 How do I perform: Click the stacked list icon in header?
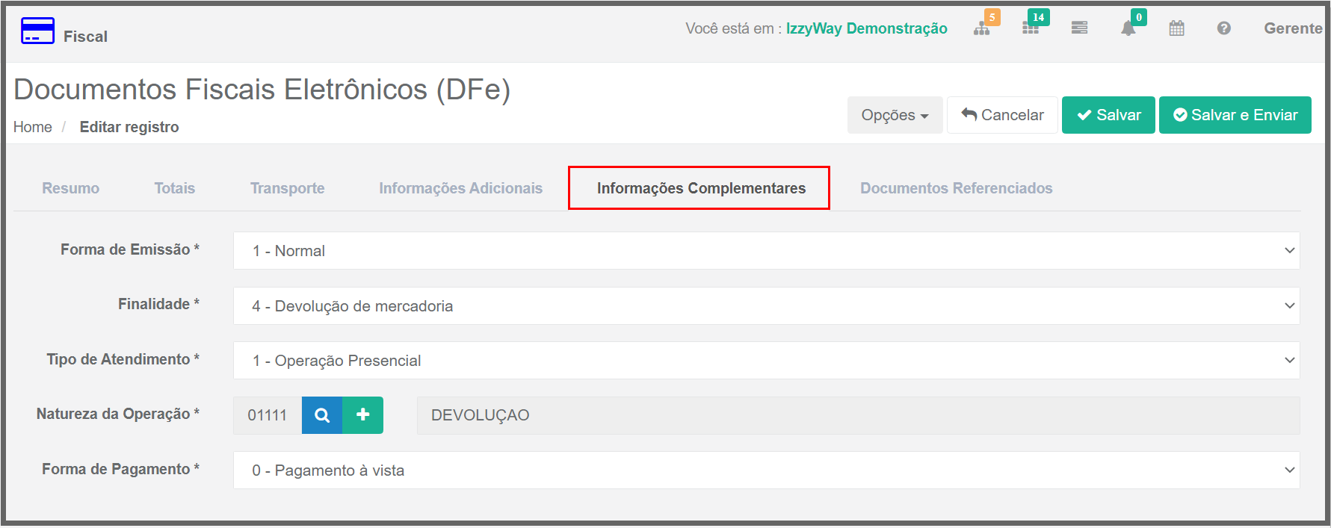click(1079, 28)
